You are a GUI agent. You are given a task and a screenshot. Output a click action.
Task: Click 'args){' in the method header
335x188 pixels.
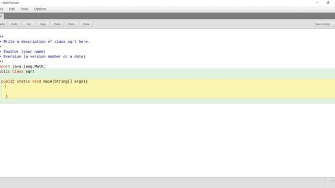(81, 81)
